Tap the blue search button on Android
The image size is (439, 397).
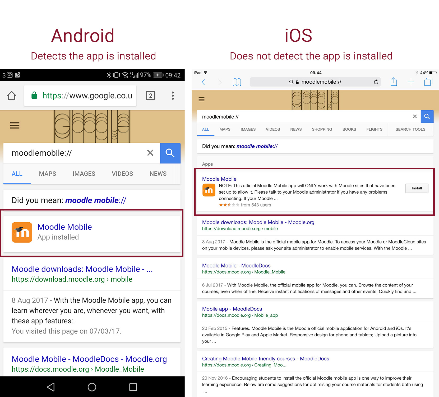(x=170, y=153)
